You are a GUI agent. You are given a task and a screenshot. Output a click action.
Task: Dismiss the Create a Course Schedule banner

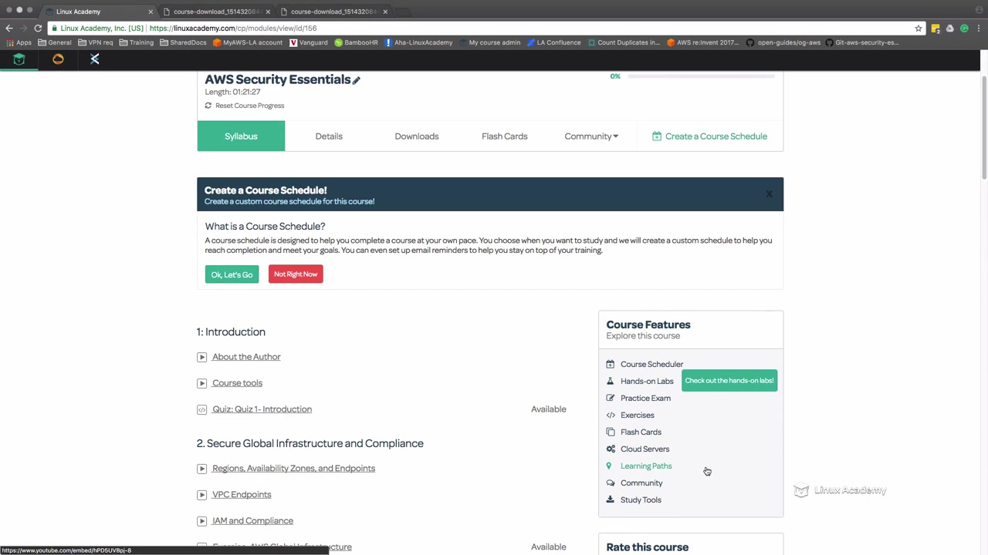769,194
